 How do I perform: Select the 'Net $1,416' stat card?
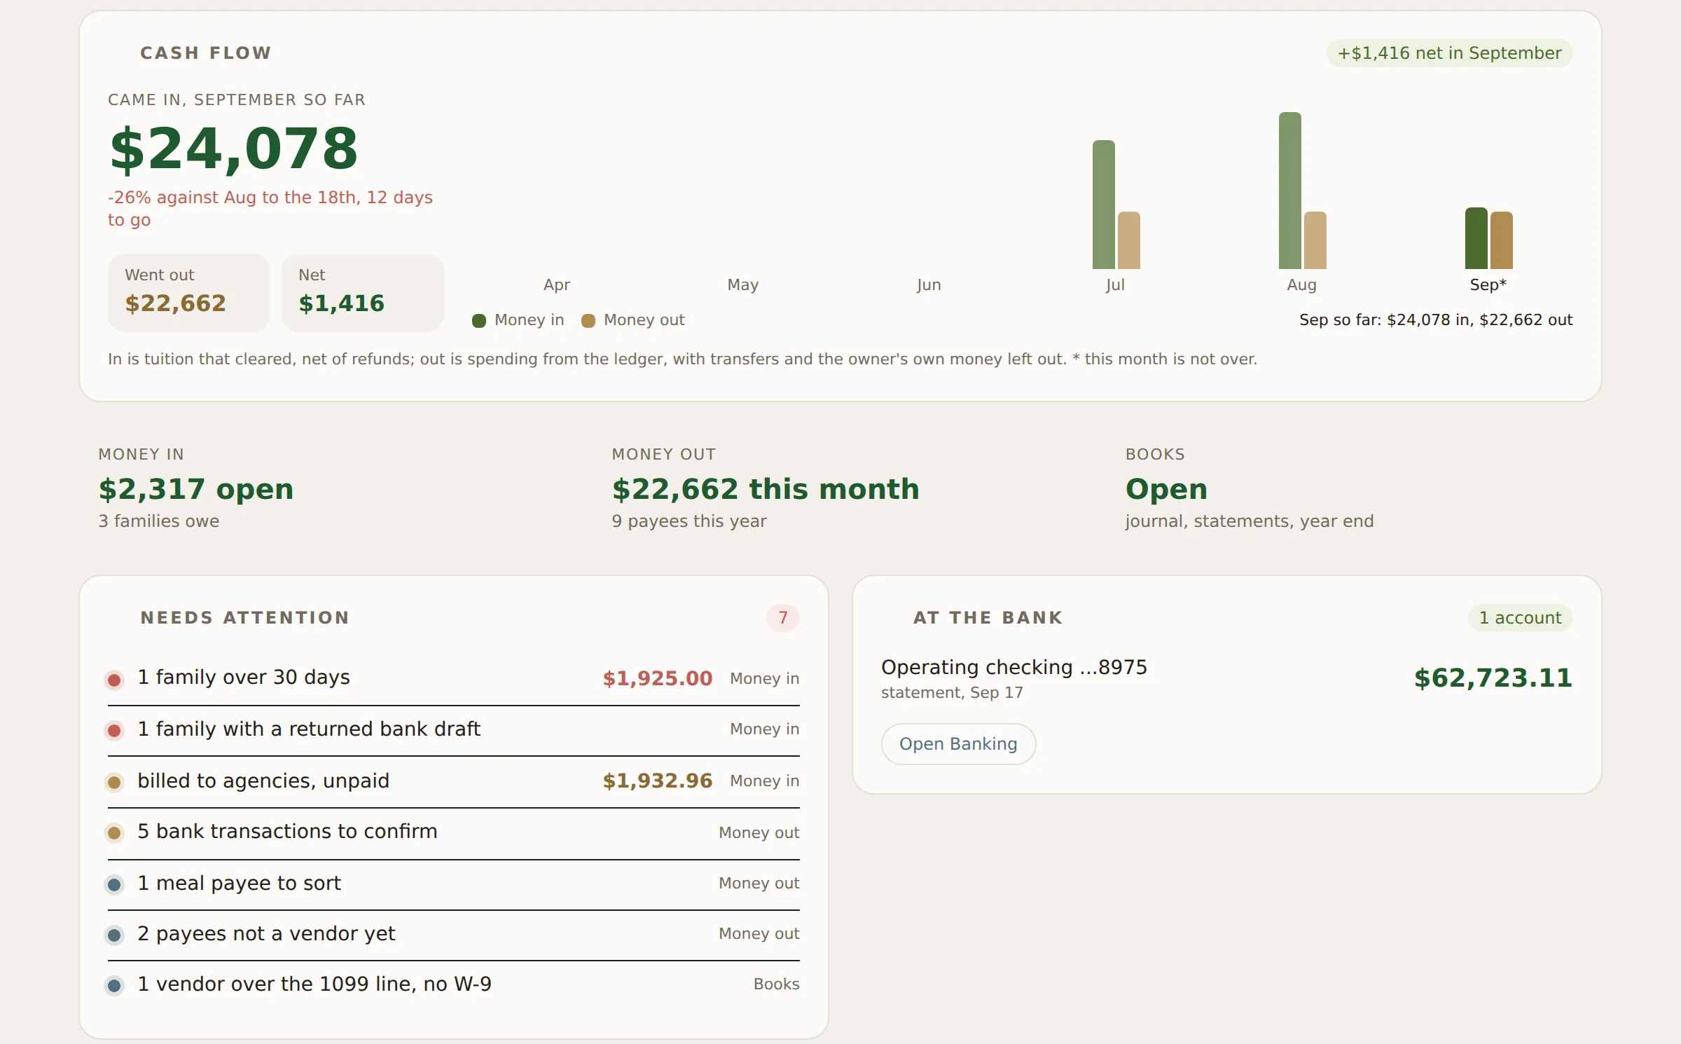(363, 293)
